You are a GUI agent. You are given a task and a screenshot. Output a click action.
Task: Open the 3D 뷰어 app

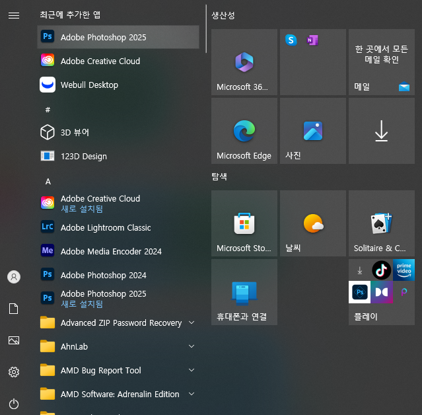[x=118, y=132]
